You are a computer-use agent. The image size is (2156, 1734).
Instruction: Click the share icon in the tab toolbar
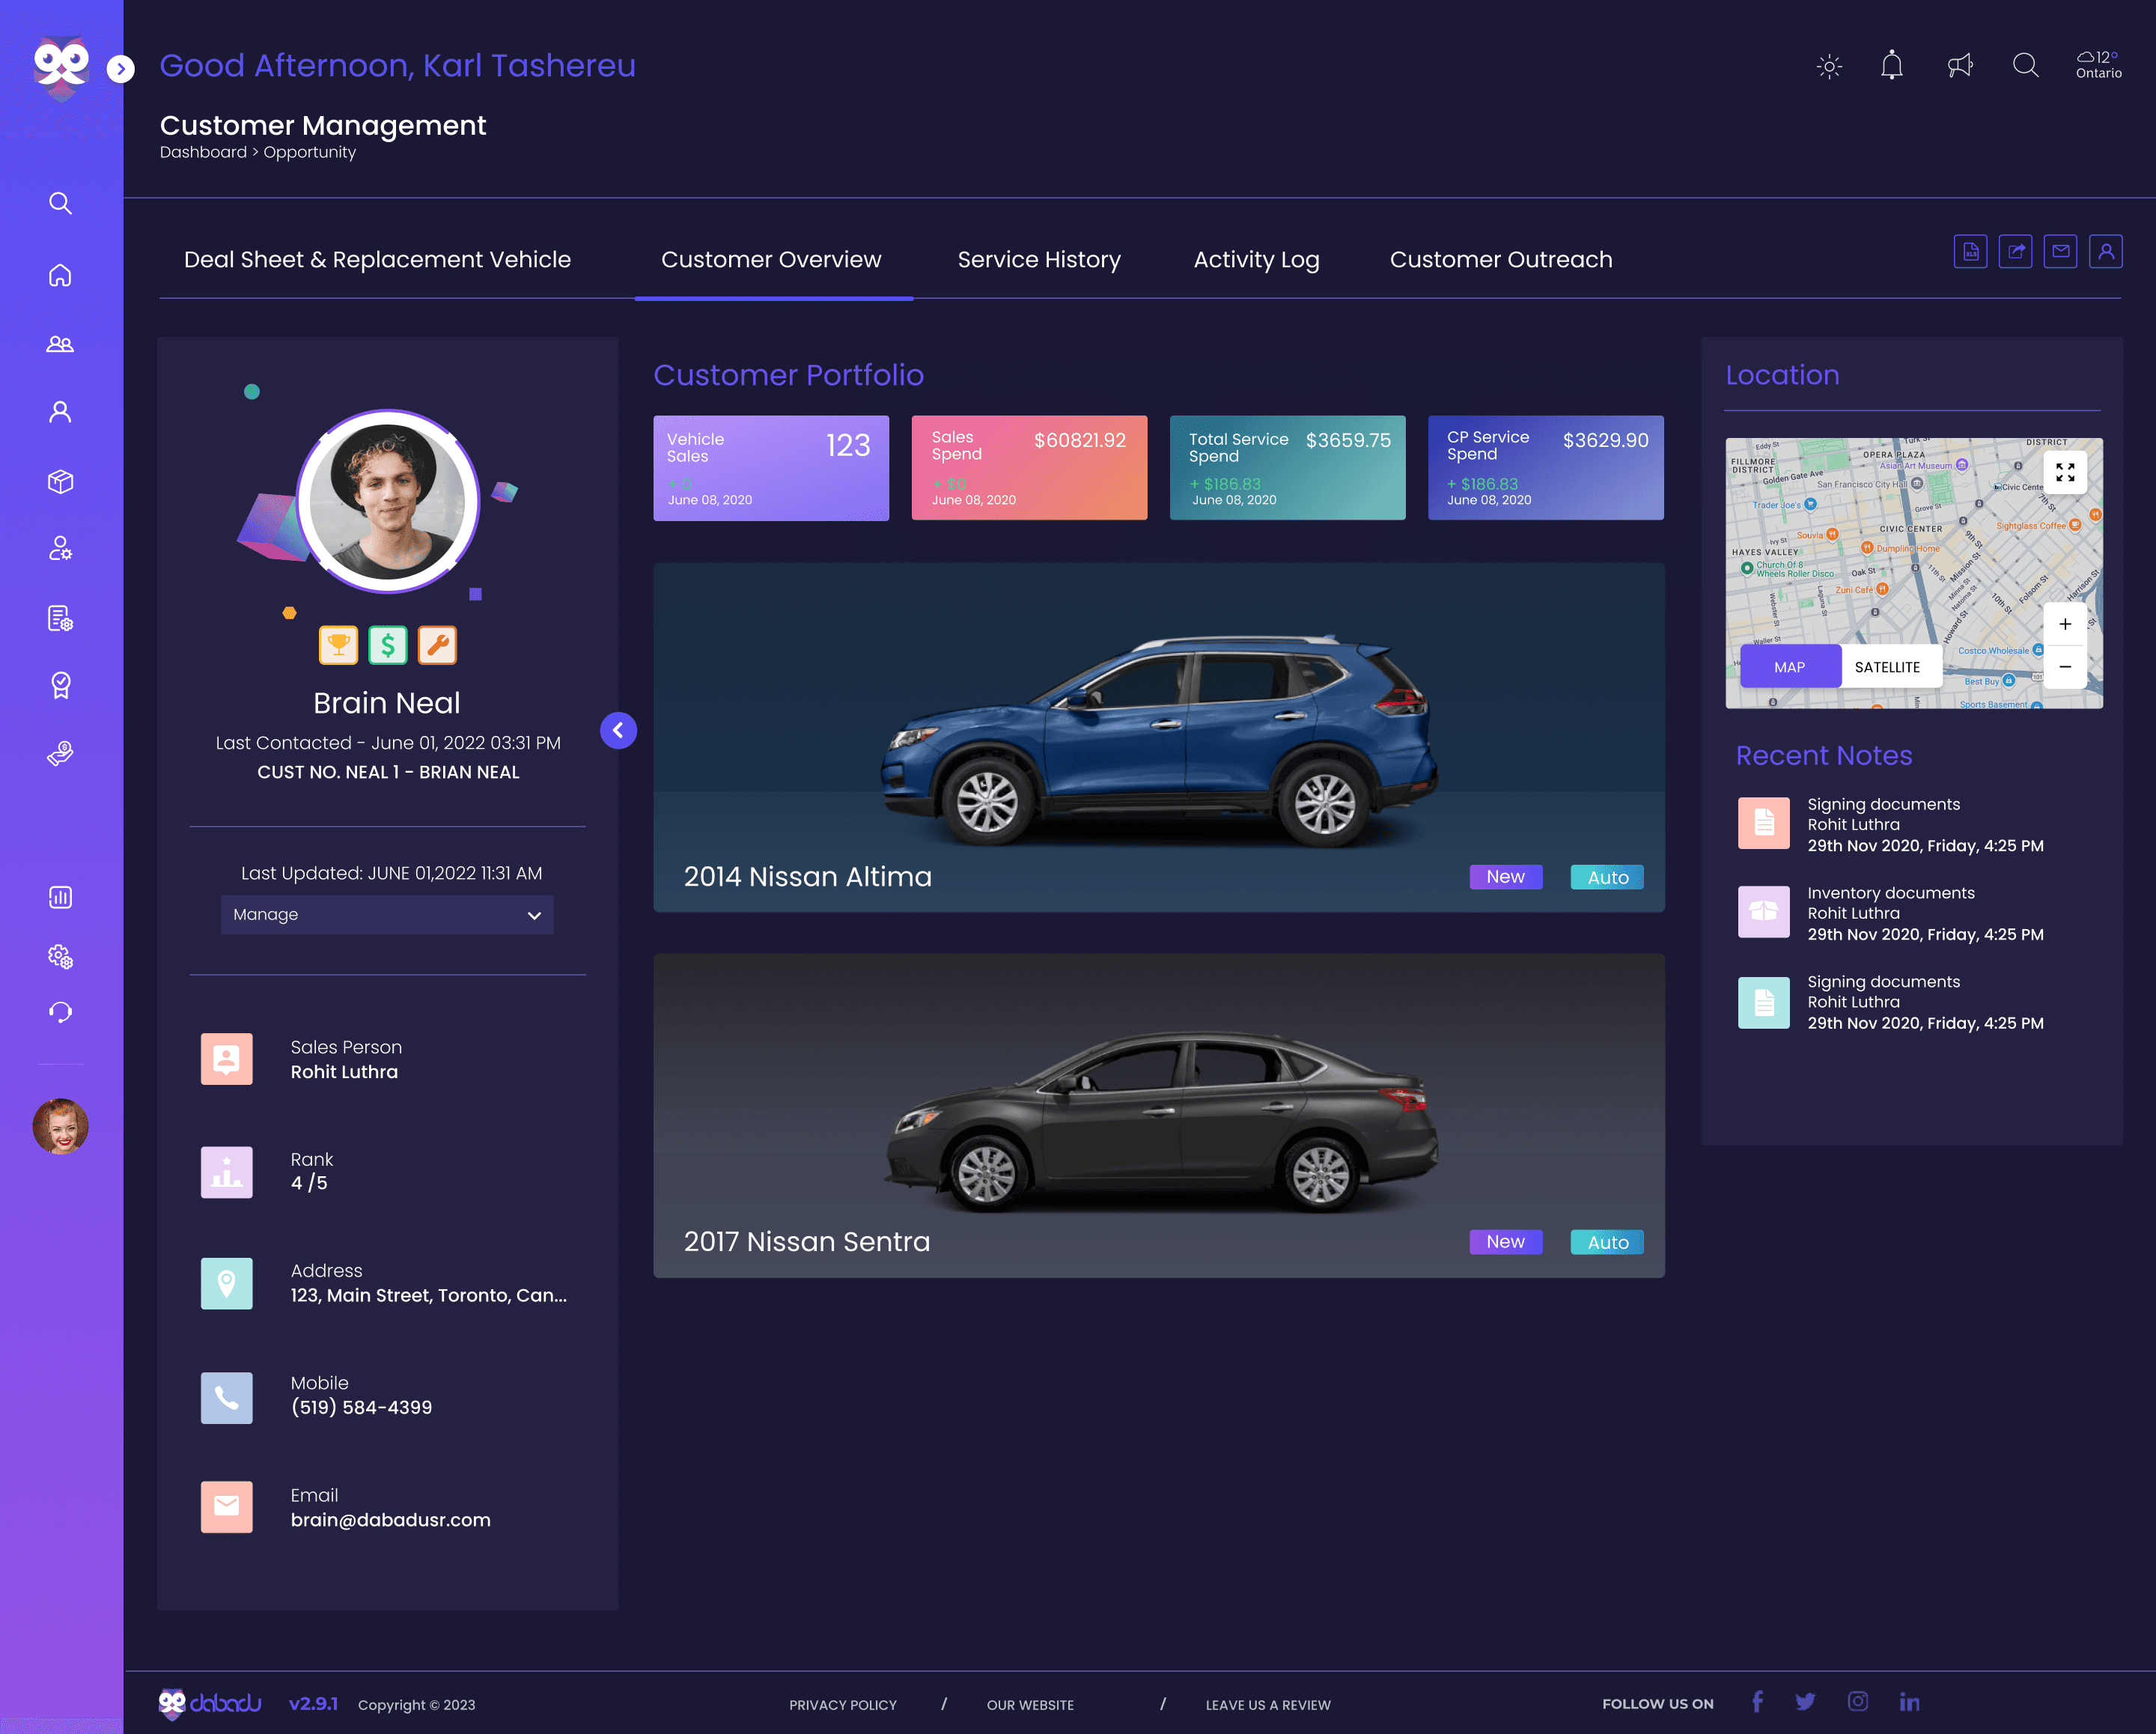coord(2015,252)
